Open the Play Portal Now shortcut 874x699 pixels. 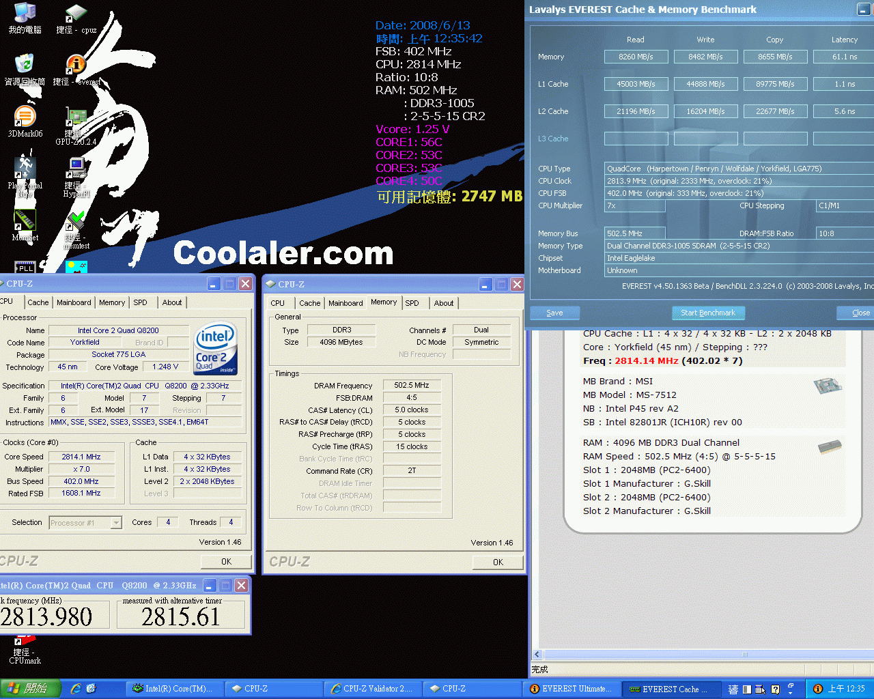coord(25,176)
